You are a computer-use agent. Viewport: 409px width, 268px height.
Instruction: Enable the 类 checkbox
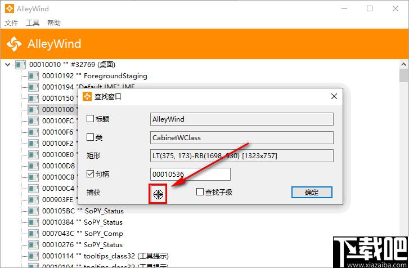[90, 137]
